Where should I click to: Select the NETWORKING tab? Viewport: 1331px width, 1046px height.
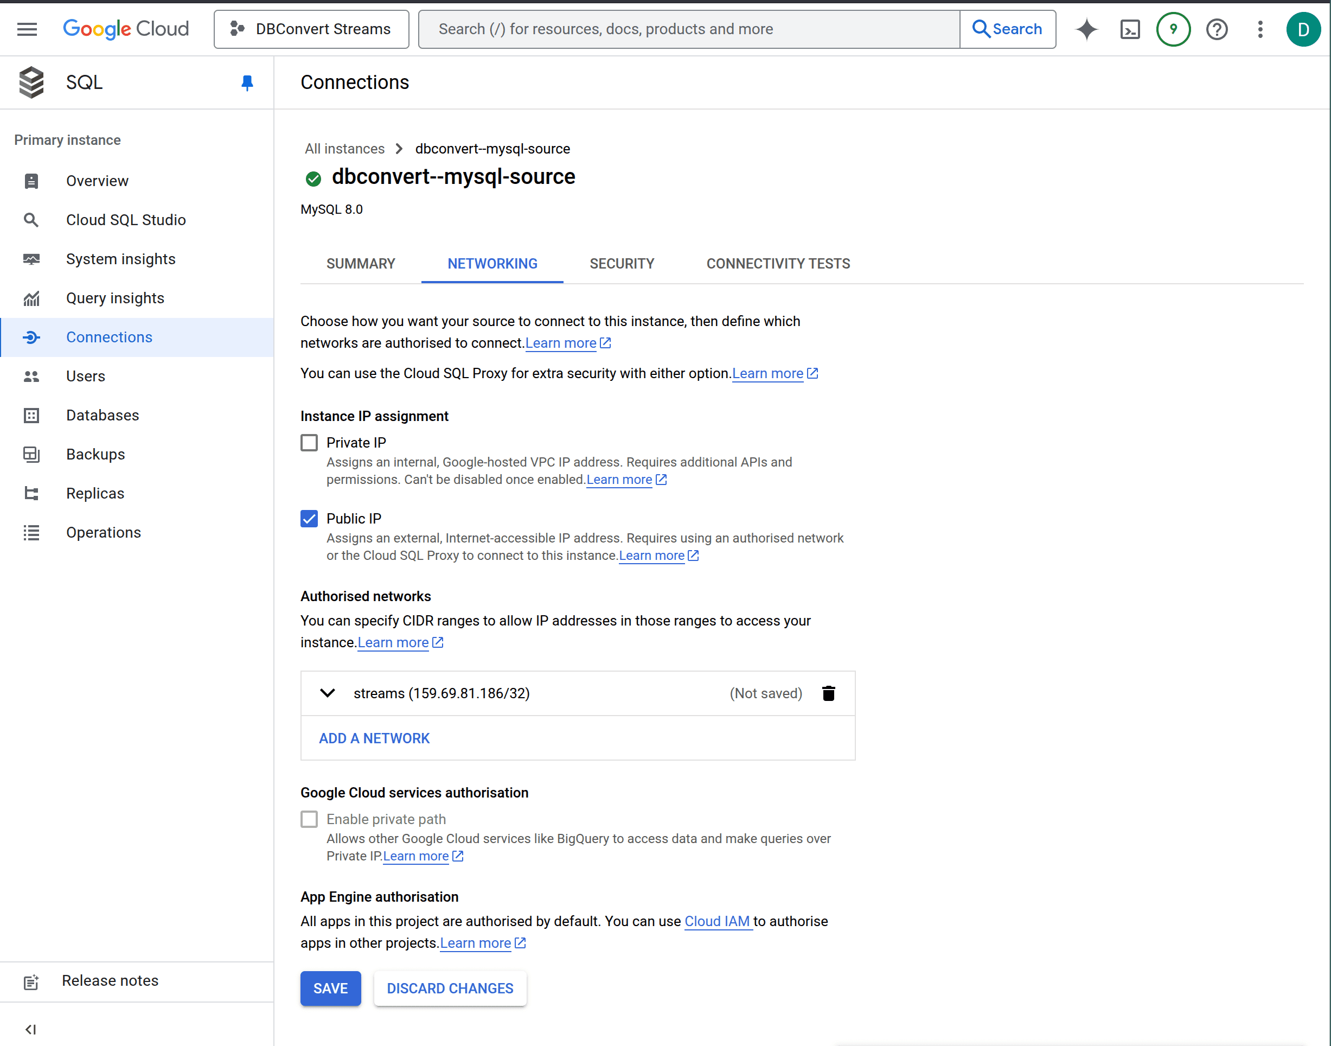[492, 263]
